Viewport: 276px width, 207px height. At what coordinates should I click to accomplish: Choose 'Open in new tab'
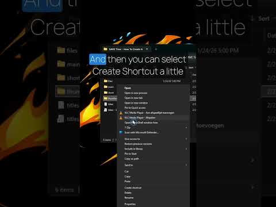pos(154,98)
